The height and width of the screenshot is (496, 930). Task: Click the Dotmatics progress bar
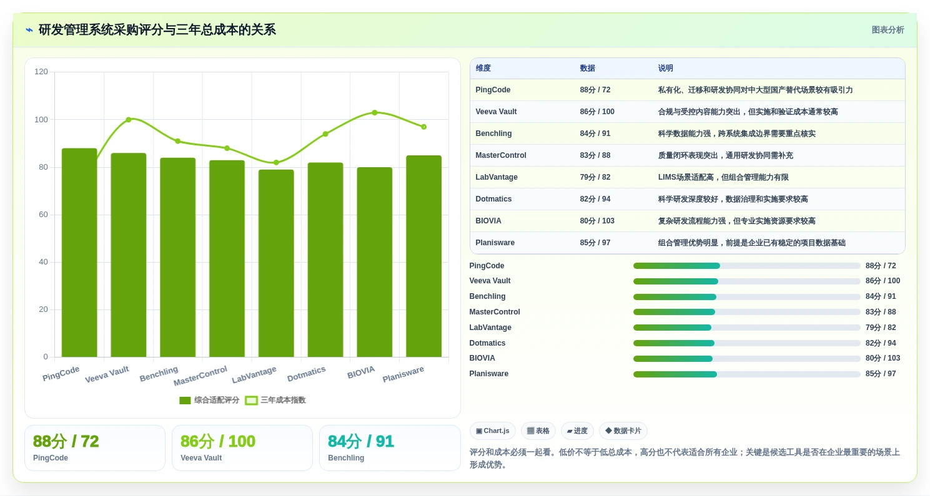747,343
